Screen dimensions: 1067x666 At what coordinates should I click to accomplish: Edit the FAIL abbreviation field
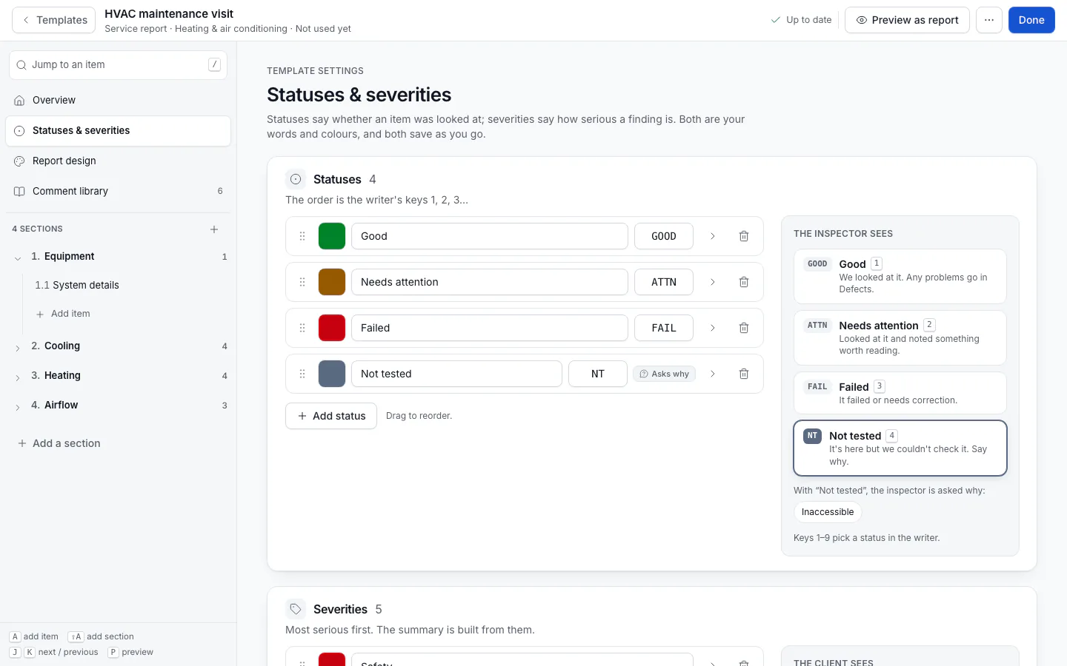point(664,328)
